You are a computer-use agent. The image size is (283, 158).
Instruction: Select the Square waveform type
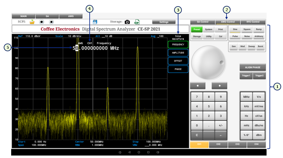tap(247, 30)
